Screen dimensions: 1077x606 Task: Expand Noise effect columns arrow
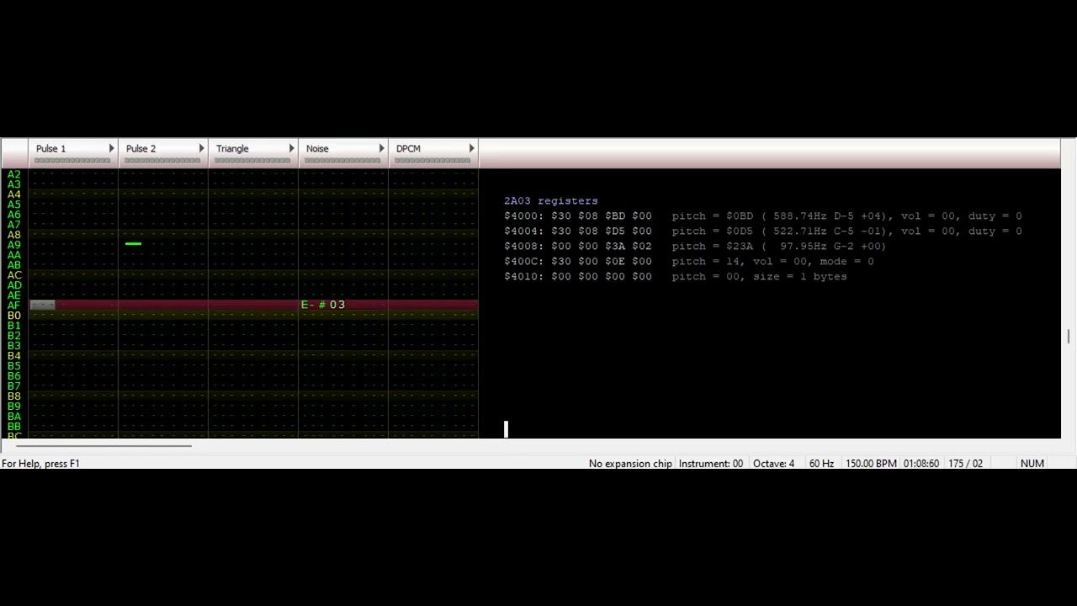(381, 148)
